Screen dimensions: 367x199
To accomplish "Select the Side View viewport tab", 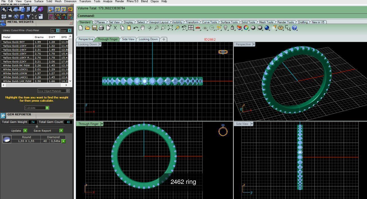I will (128, 39).
